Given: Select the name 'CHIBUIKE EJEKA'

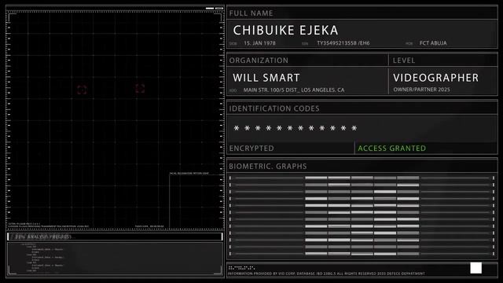Looking at the screenshot, I should [x=285, y=31].
